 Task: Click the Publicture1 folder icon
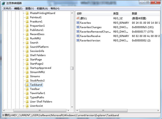point(27,30)
